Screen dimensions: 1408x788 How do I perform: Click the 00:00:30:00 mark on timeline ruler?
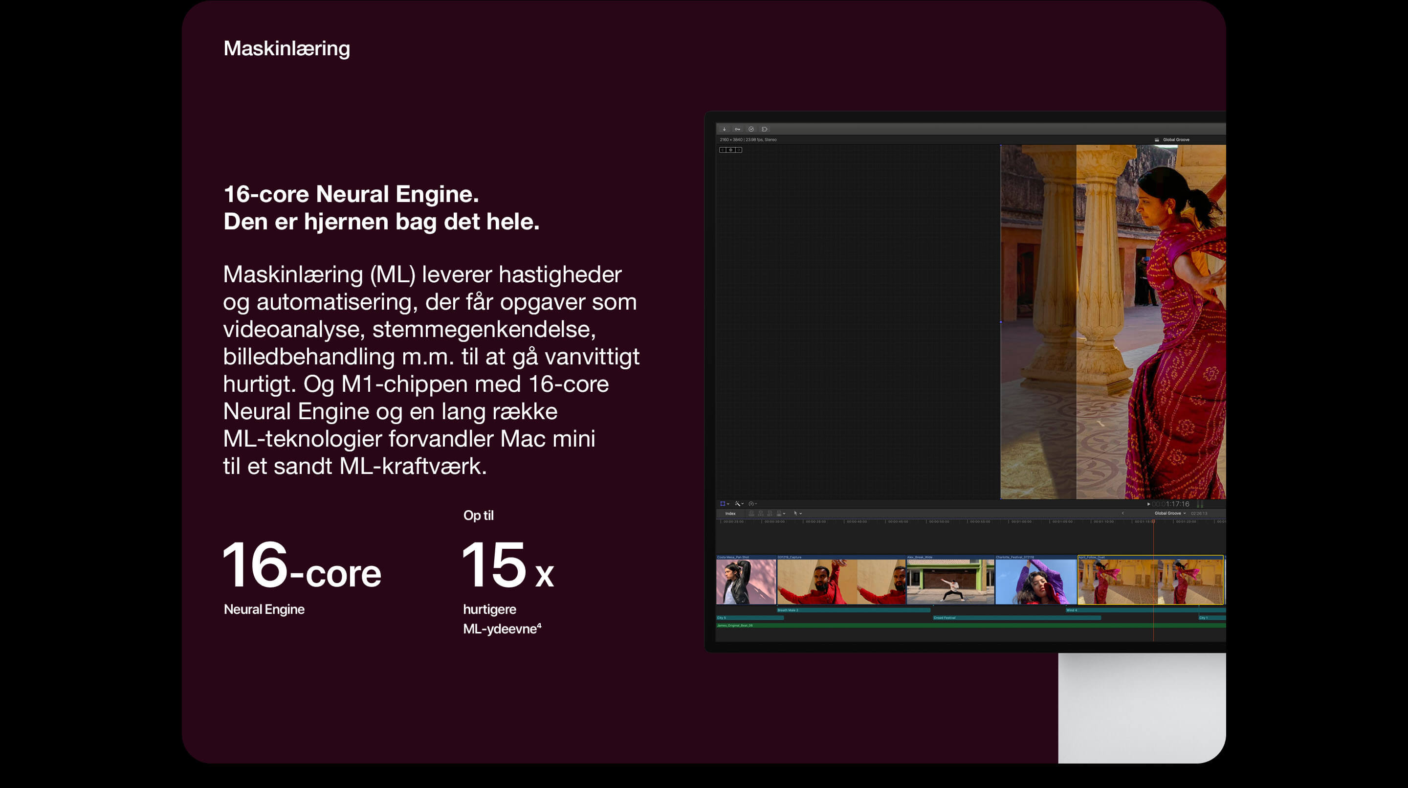[x=774, y=522]
